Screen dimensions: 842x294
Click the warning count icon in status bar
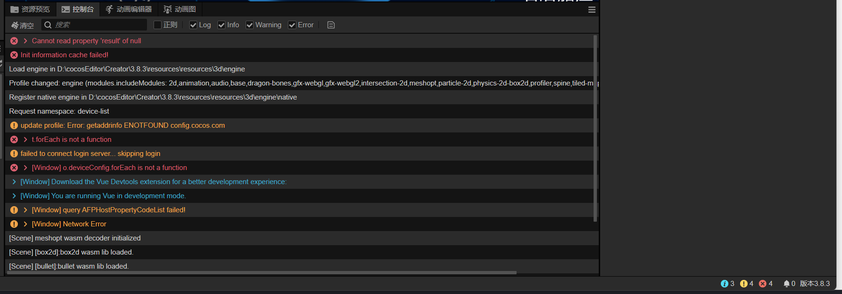coord(744,284)
